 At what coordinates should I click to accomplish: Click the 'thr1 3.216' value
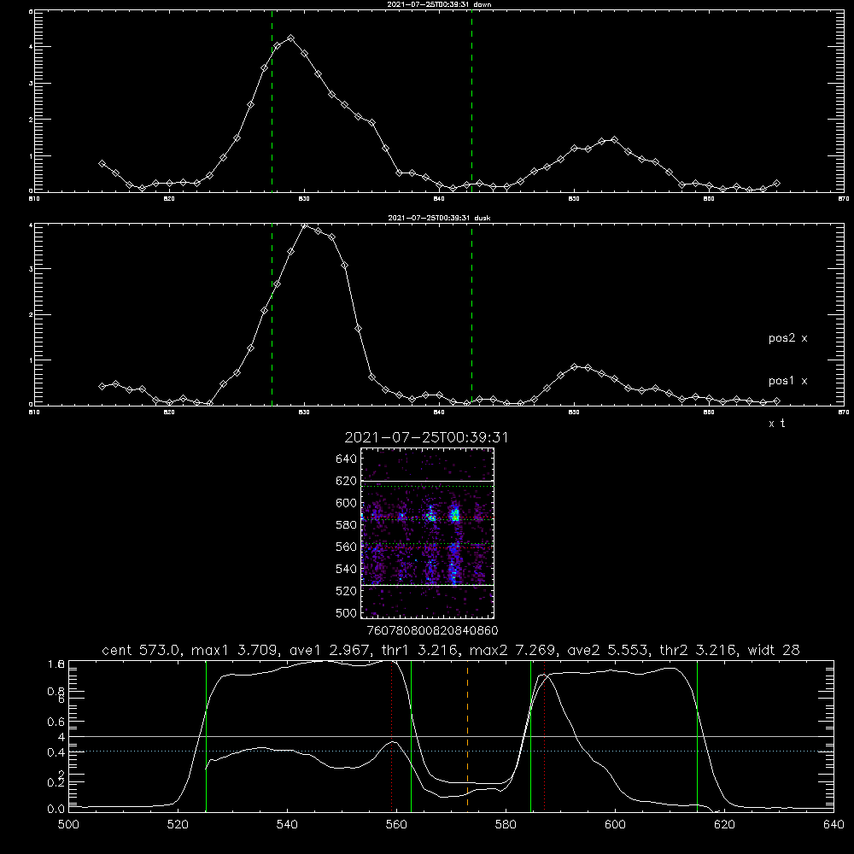[x=418, y=650]
